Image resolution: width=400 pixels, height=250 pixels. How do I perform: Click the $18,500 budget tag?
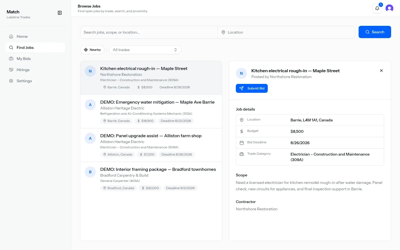pyautogui.click(x=145, y=121)
